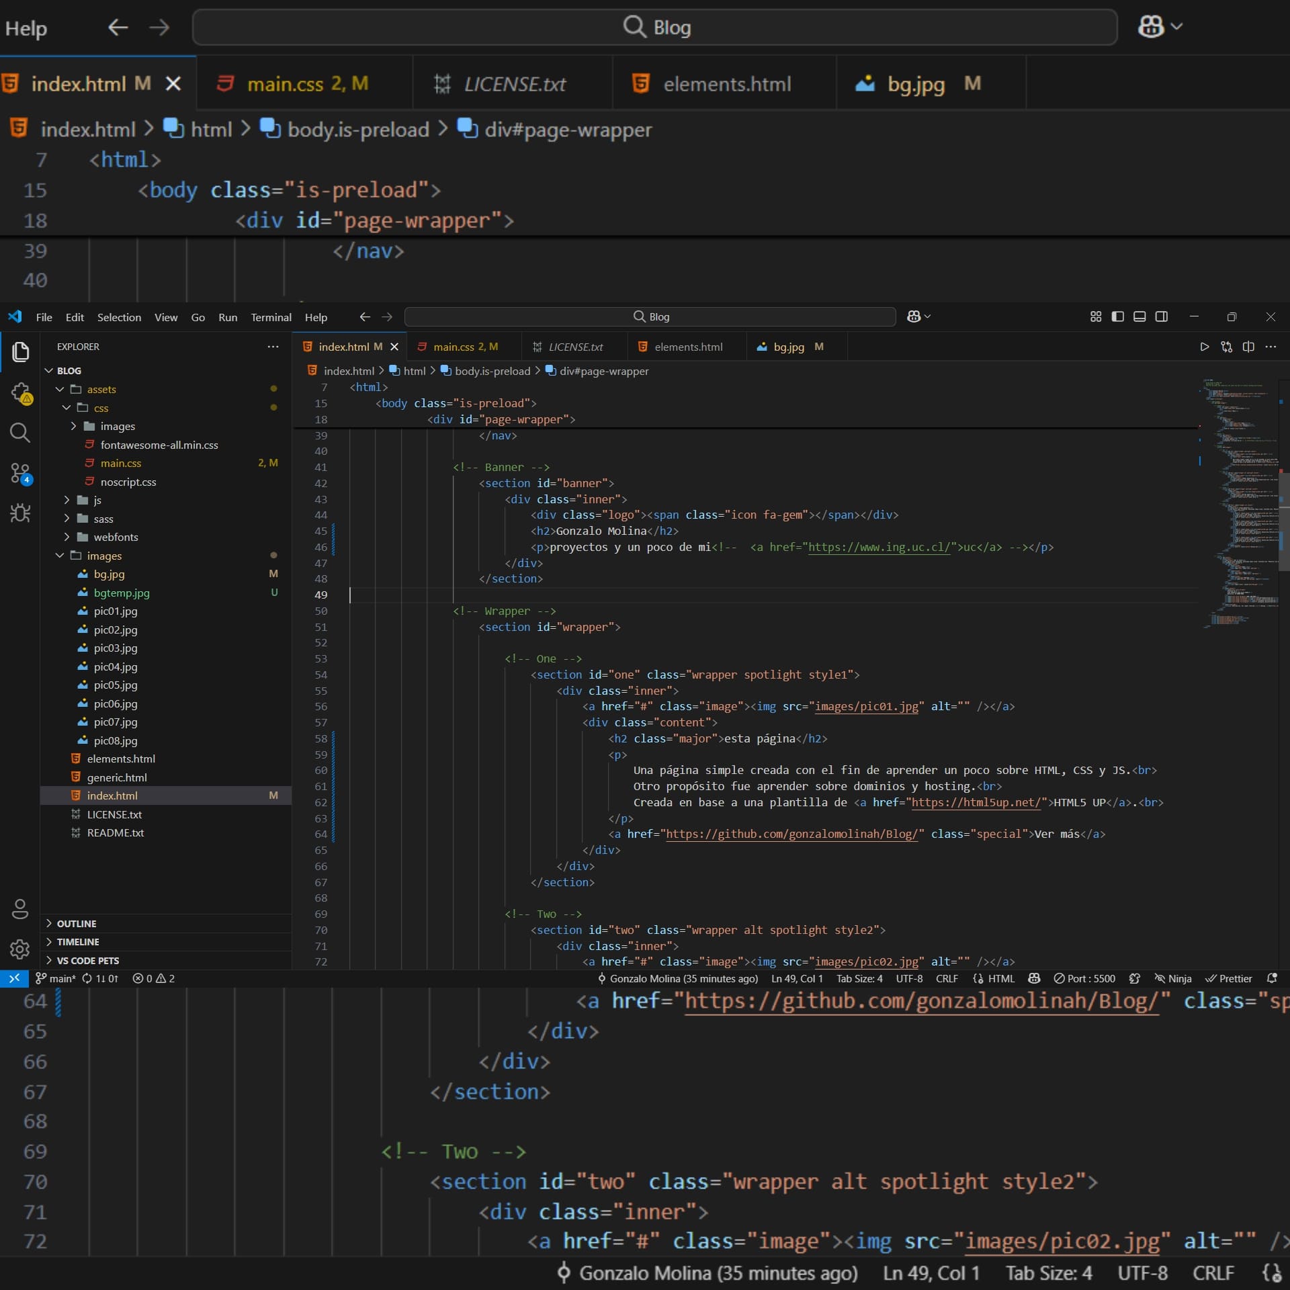Open the Manage gear icon
Viewport: 1290px width, 1290px height.
coord(20,949)
